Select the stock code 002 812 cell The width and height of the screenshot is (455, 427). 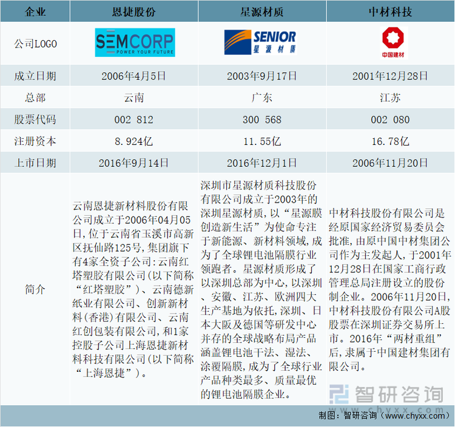(134, 119)
